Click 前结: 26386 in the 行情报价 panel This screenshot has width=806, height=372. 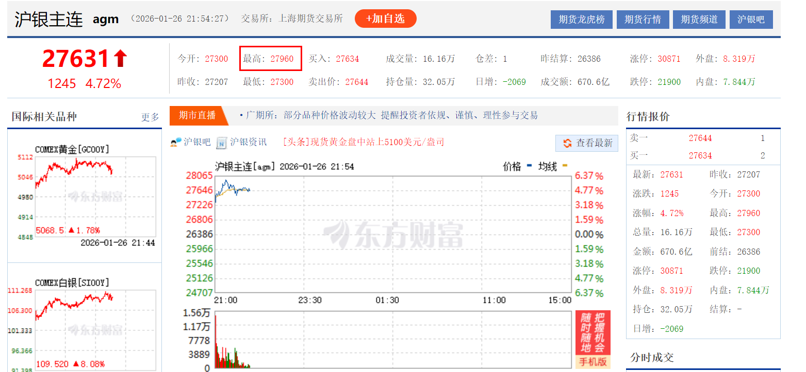[x=735, y=252]
